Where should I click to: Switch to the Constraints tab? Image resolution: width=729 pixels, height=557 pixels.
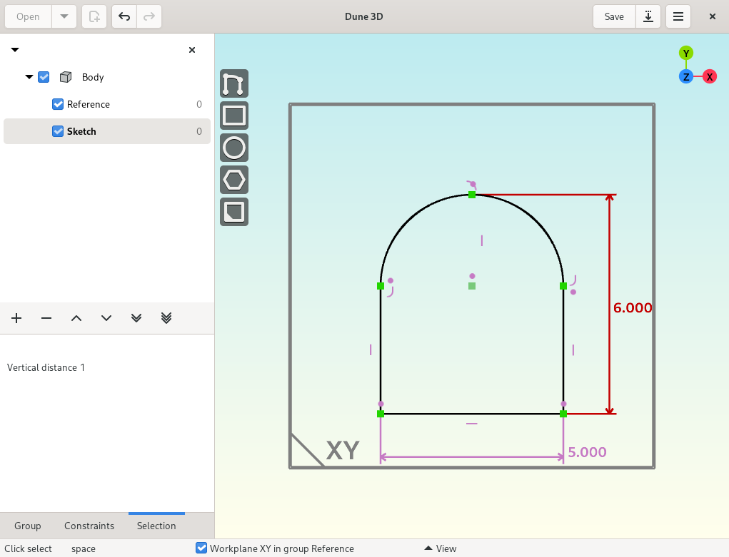(x=89, y=526)
